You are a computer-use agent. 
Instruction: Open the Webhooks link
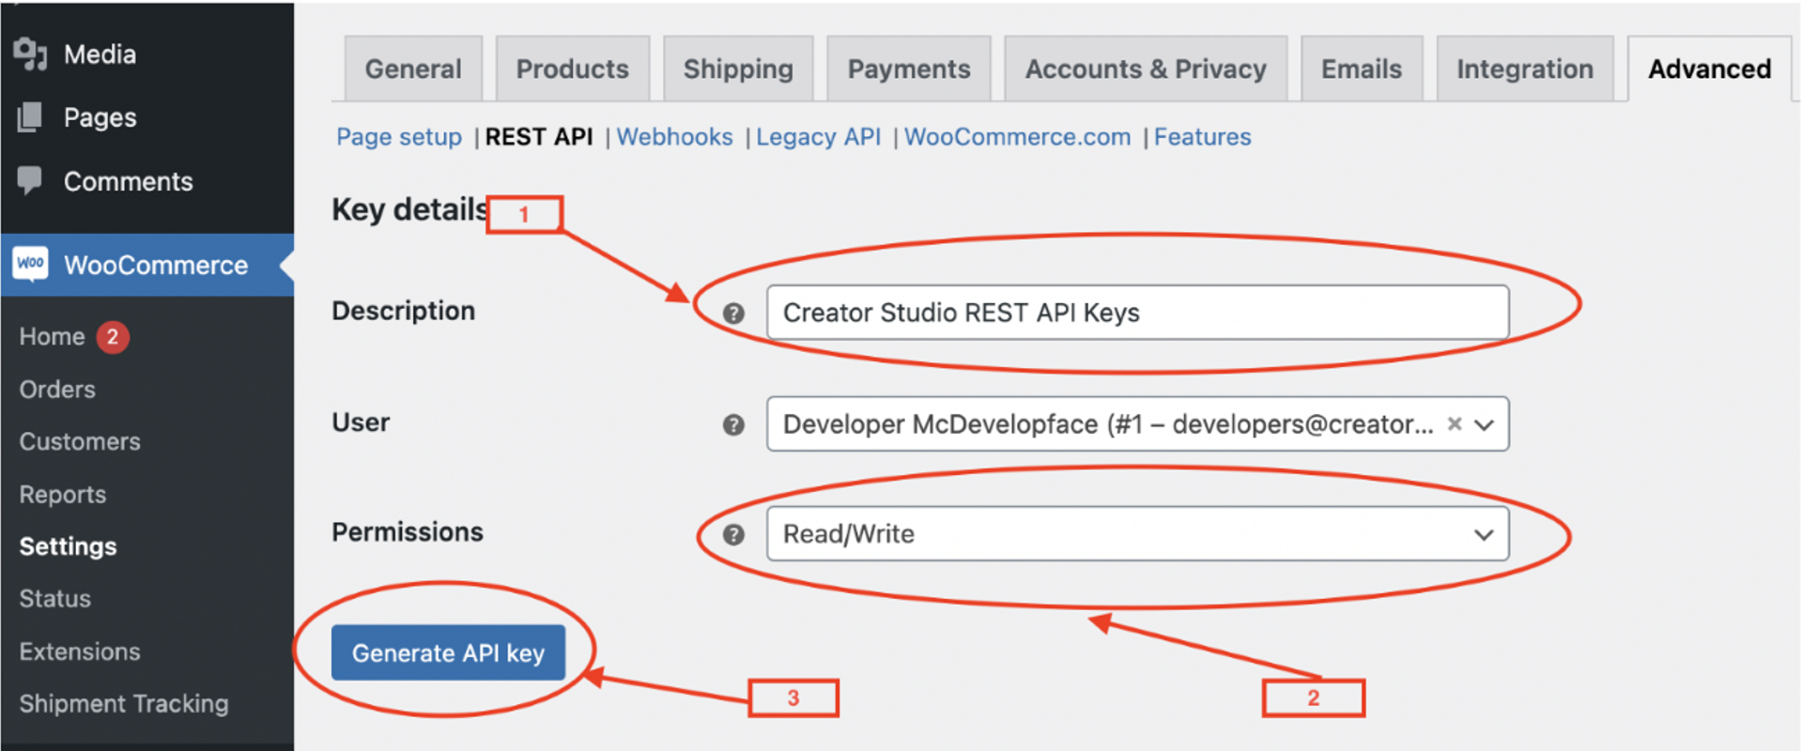pyautogui.click(x=674, y=137)
